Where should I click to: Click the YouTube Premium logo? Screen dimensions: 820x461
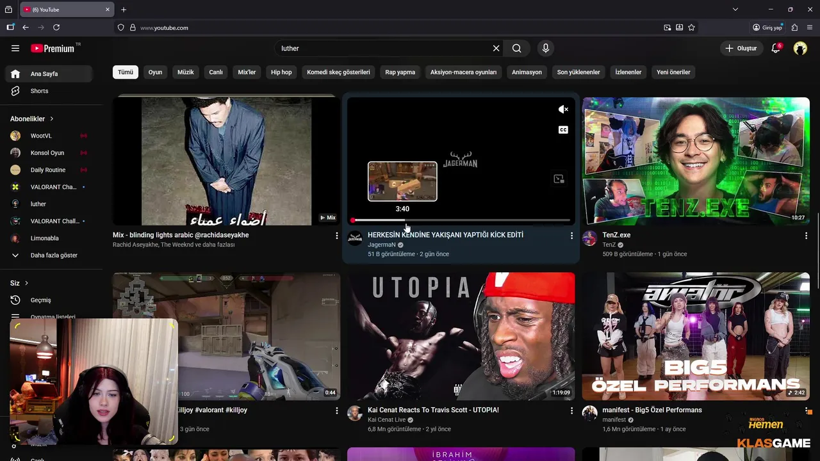click(53, 48)
